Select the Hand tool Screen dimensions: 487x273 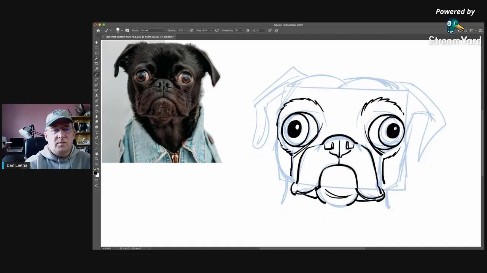click(x=97, y=153)
